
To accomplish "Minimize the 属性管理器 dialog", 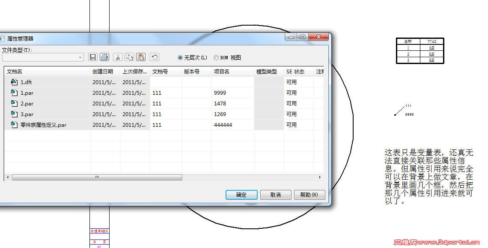I will click(x=291, y=37).
